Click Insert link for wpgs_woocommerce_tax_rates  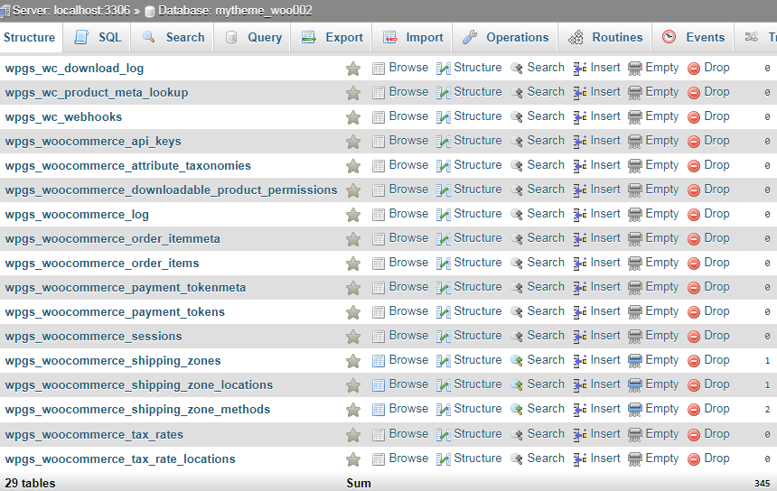(605, 434)
